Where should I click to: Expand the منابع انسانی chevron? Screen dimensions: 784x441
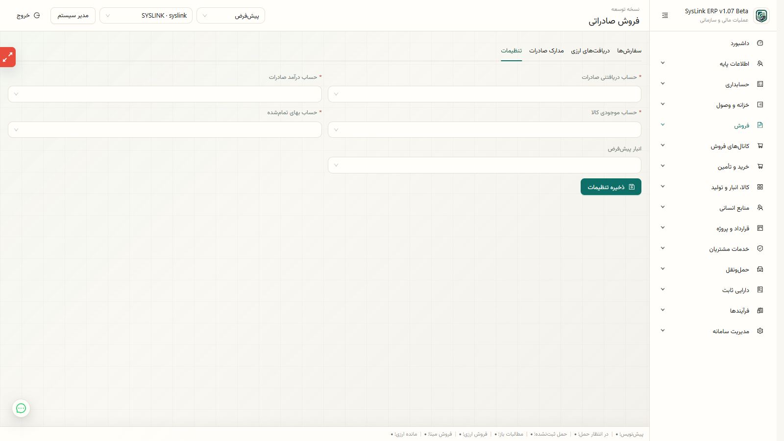[x=662, y=207]
